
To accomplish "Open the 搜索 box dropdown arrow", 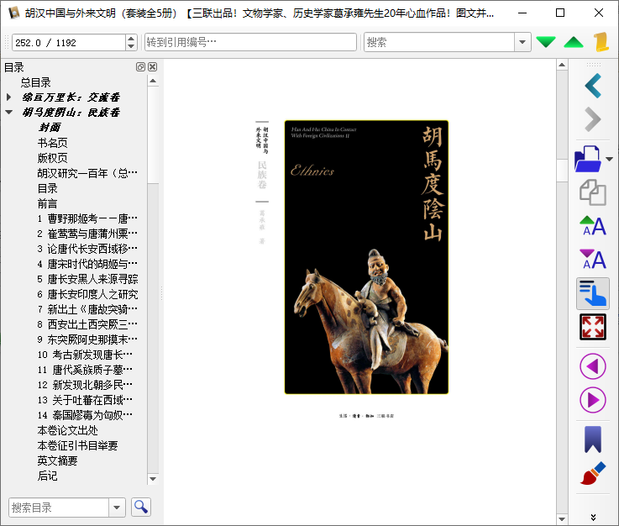I will tap(522, 42).
